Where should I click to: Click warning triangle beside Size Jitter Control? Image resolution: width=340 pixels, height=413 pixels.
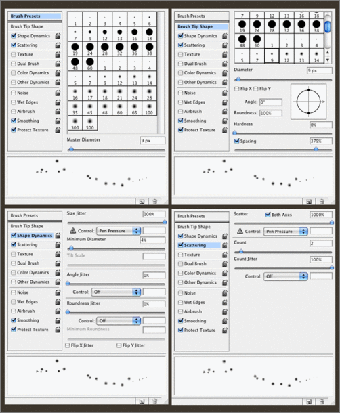point(72,231)
